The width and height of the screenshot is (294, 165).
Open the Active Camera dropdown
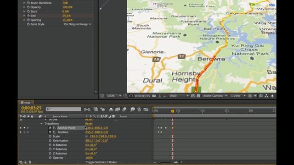215,96
